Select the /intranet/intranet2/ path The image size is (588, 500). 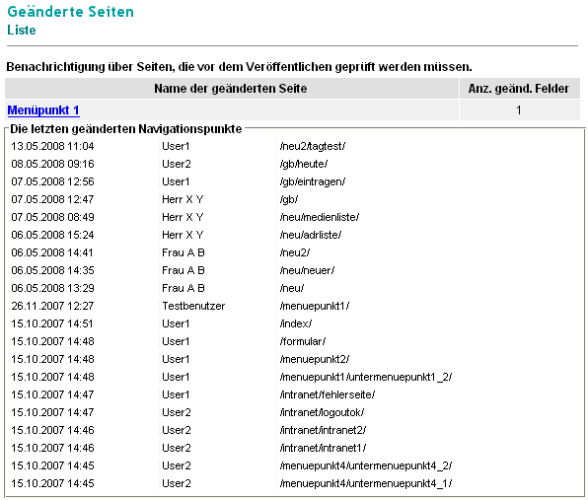point(323,430)
